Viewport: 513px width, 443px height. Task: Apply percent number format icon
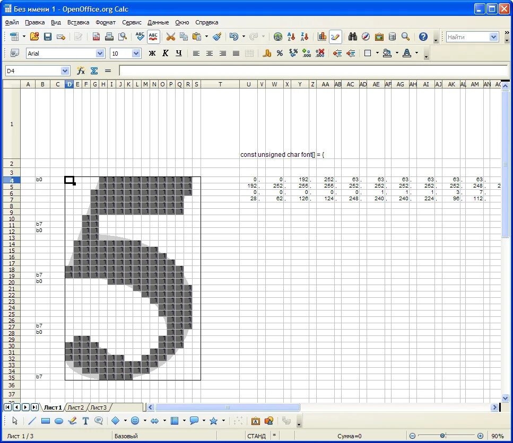[280, 53]
